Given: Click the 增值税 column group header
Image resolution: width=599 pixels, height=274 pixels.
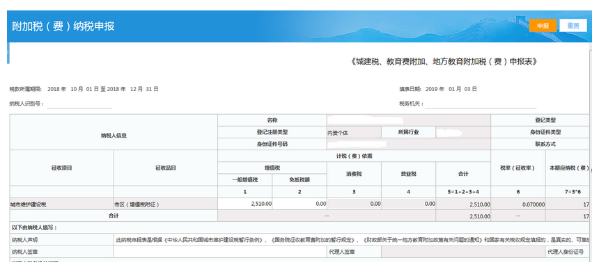Looking at the screenshot, I should point(272,168).
